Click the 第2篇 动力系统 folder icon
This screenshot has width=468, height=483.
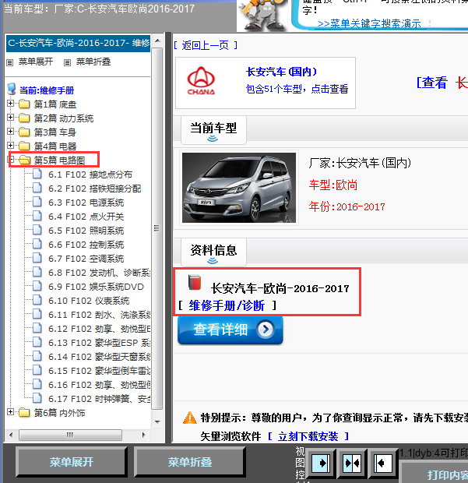(x=24, y=118)
